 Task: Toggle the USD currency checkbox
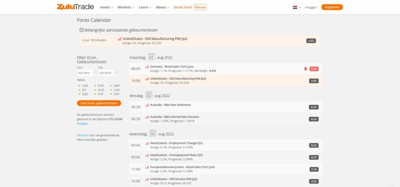click(80, 86)
